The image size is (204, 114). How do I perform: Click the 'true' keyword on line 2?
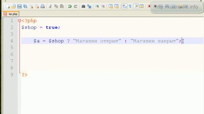point(52,28)
